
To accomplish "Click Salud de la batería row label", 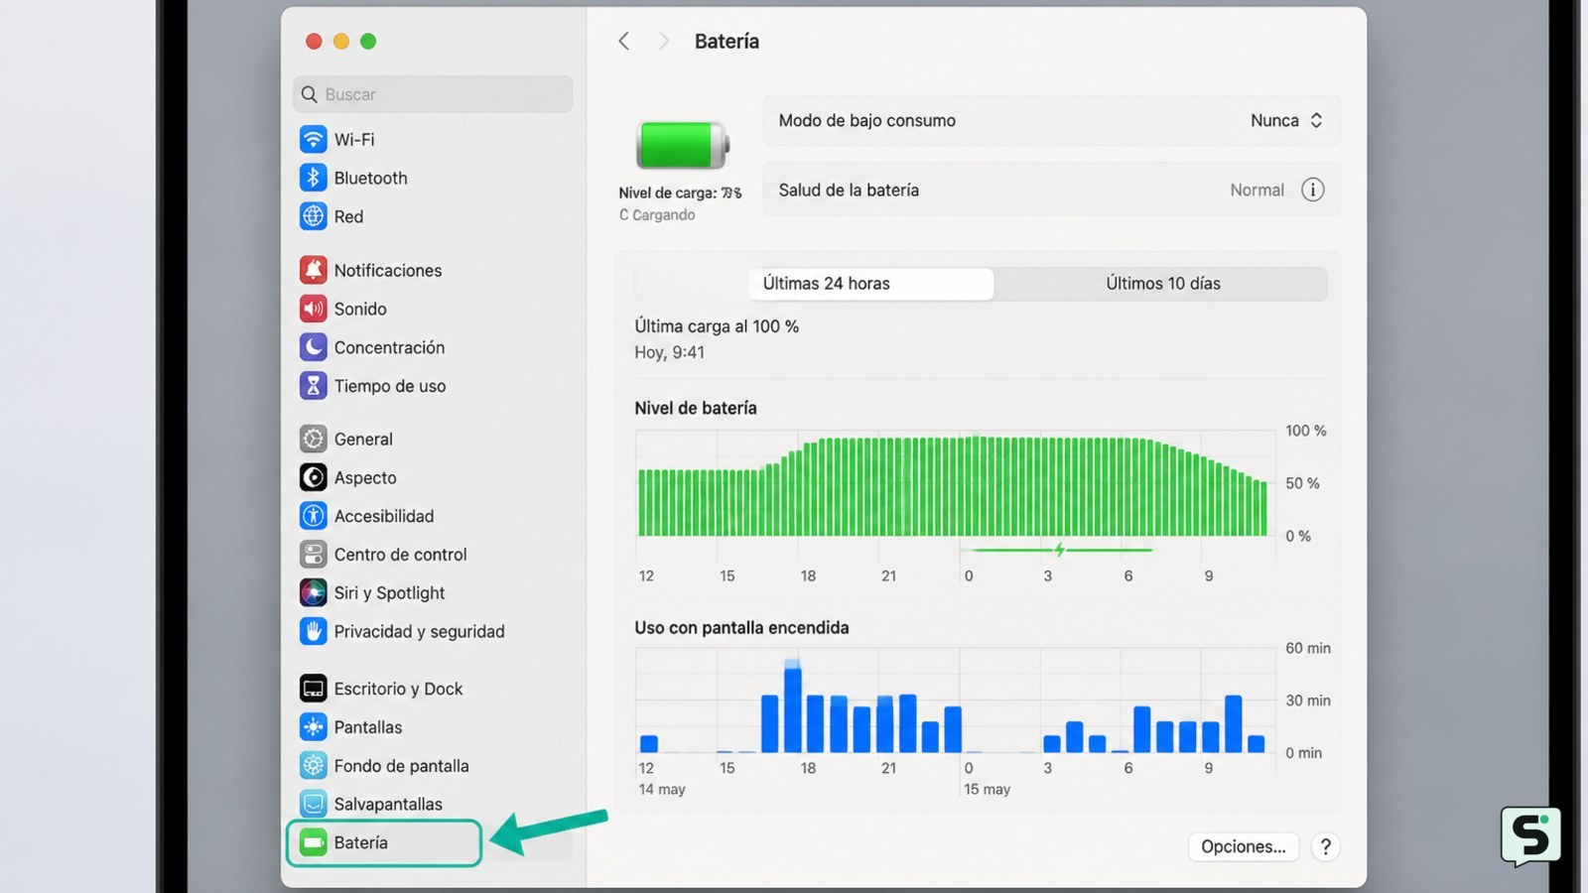I will [x=849, y=190].
